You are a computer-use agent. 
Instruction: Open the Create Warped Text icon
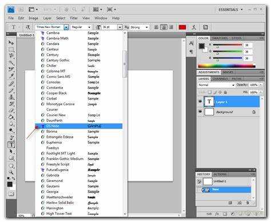point(194,27)
